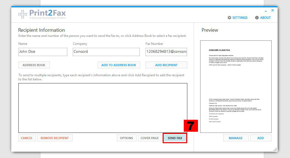
Task: Close the Print2Fax window
Action: (272, 10)
